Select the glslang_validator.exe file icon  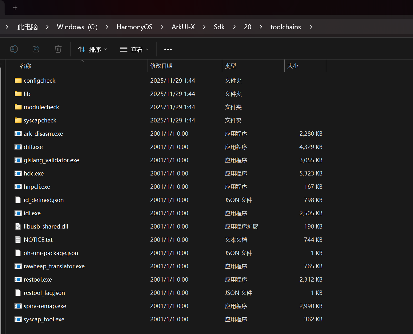18,160
